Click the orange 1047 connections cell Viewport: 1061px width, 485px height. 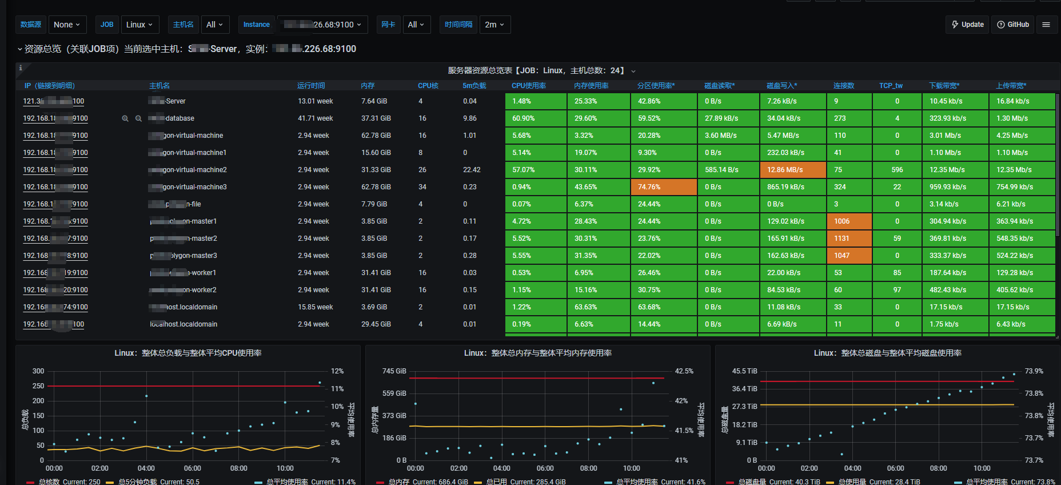coord(849,256)
